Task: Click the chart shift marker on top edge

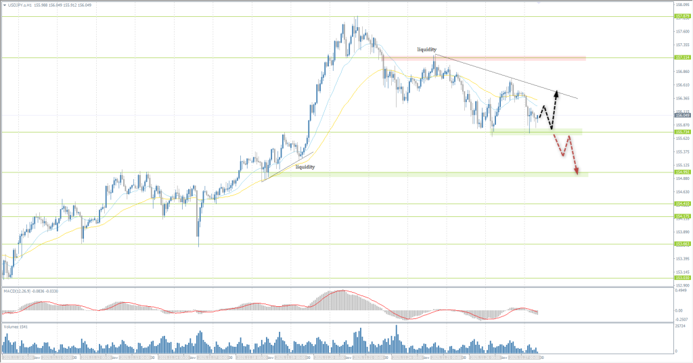Action: [539, 3]
